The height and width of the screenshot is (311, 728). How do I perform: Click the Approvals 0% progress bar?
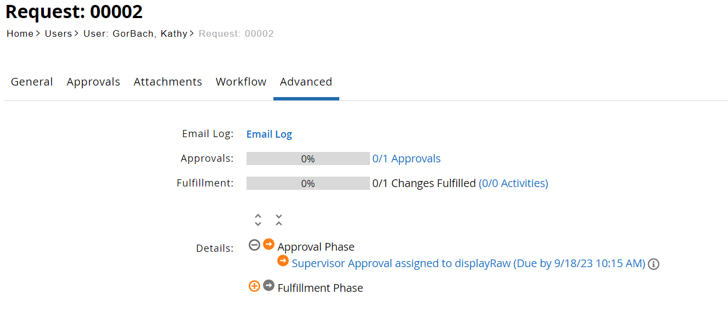[x=308, y=159]
